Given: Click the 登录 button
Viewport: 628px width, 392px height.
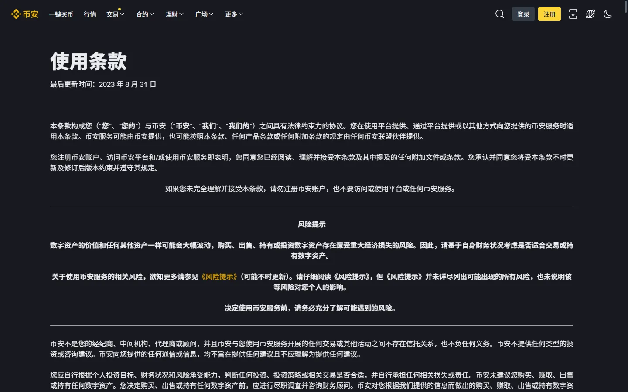Looking at the screenshot, I should pos(523,14).
